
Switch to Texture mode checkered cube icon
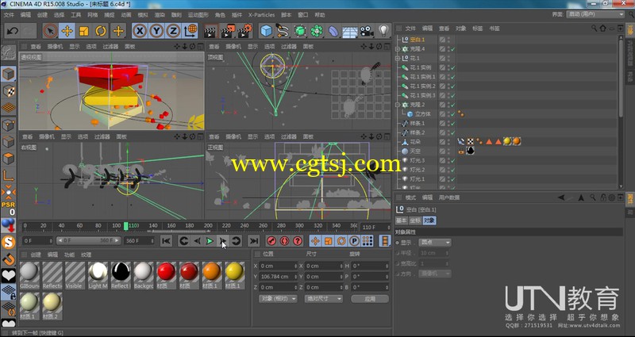tap(9, 91)
